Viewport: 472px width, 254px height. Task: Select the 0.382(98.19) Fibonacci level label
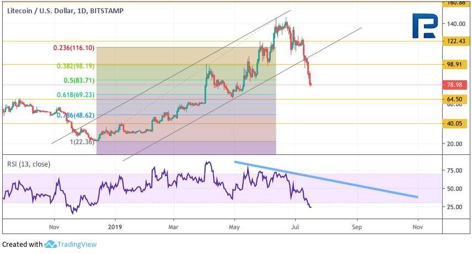tap(76, 66)
